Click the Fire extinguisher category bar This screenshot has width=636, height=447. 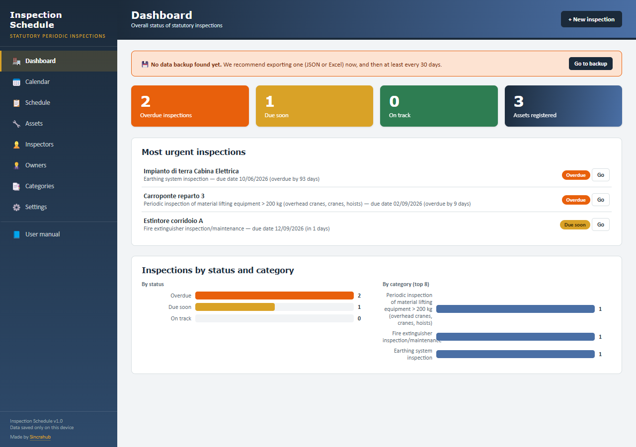[x=515, y=337]
